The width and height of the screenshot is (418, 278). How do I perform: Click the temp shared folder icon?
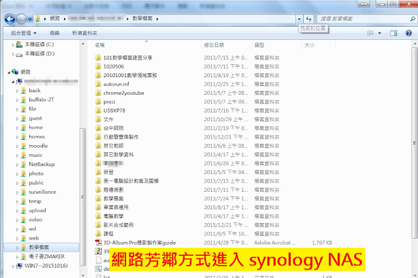(24, 201)
